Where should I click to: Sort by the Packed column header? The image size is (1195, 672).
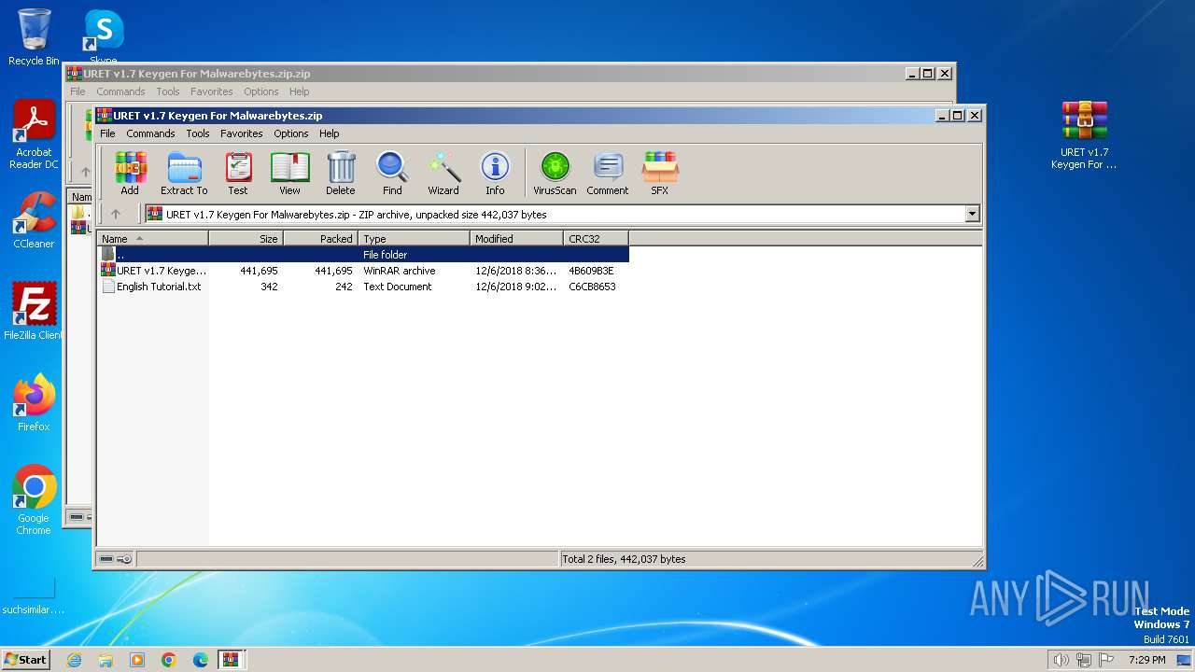coord(321,239)
